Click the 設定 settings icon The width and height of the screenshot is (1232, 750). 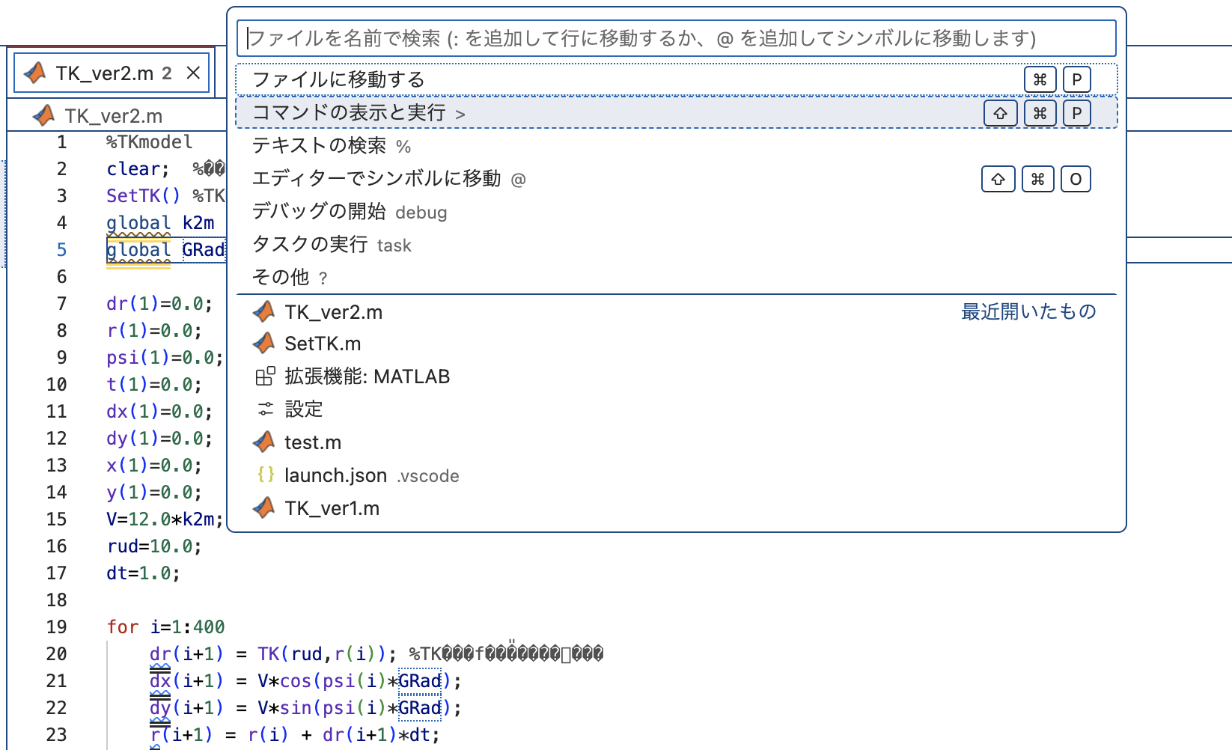coord(263,409)
